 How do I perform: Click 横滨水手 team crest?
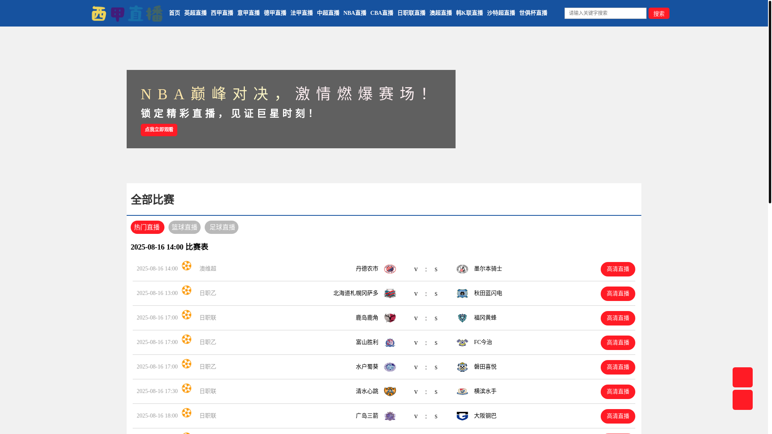pos(462,391)
